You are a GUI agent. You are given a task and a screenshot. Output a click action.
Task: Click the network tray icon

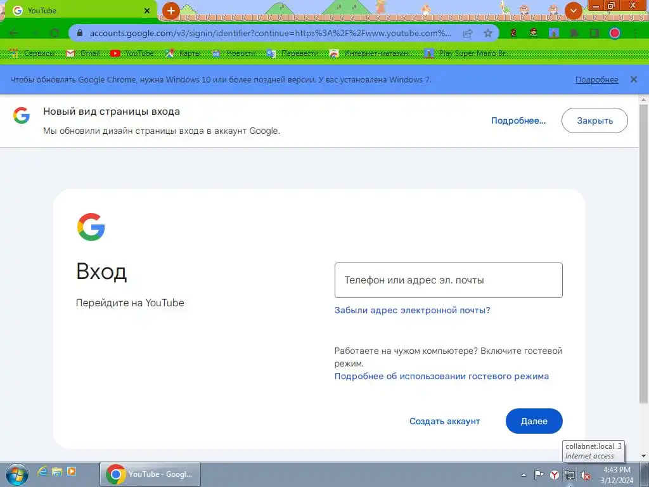(x=570, y=475)
